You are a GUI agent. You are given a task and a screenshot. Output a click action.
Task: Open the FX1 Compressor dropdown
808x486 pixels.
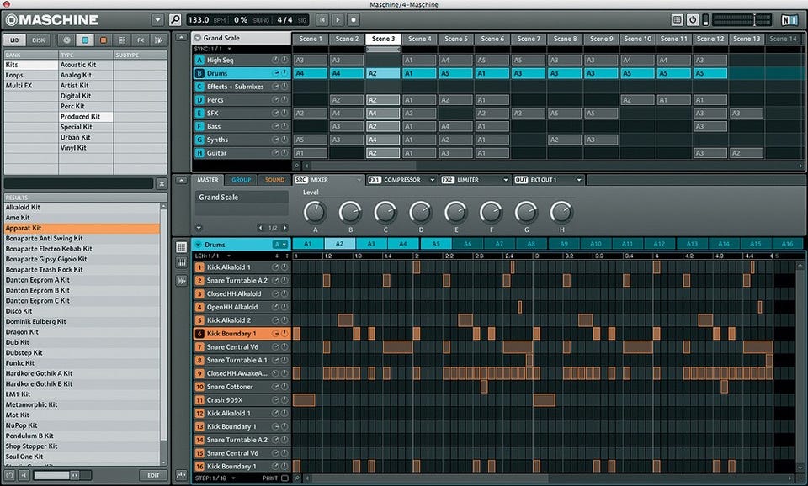click(x=432, y=180)
